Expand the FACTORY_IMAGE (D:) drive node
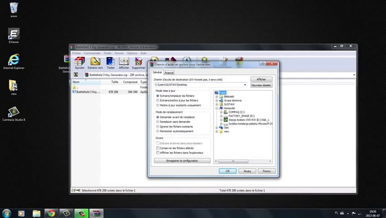 click(x=221, y=116)
